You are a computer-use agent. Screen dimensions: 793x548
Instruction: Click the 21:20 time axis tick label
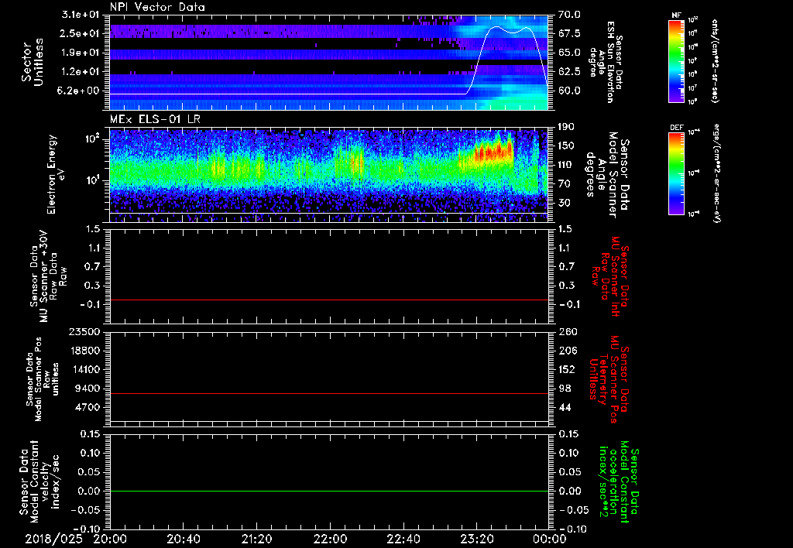click(257, 538)
